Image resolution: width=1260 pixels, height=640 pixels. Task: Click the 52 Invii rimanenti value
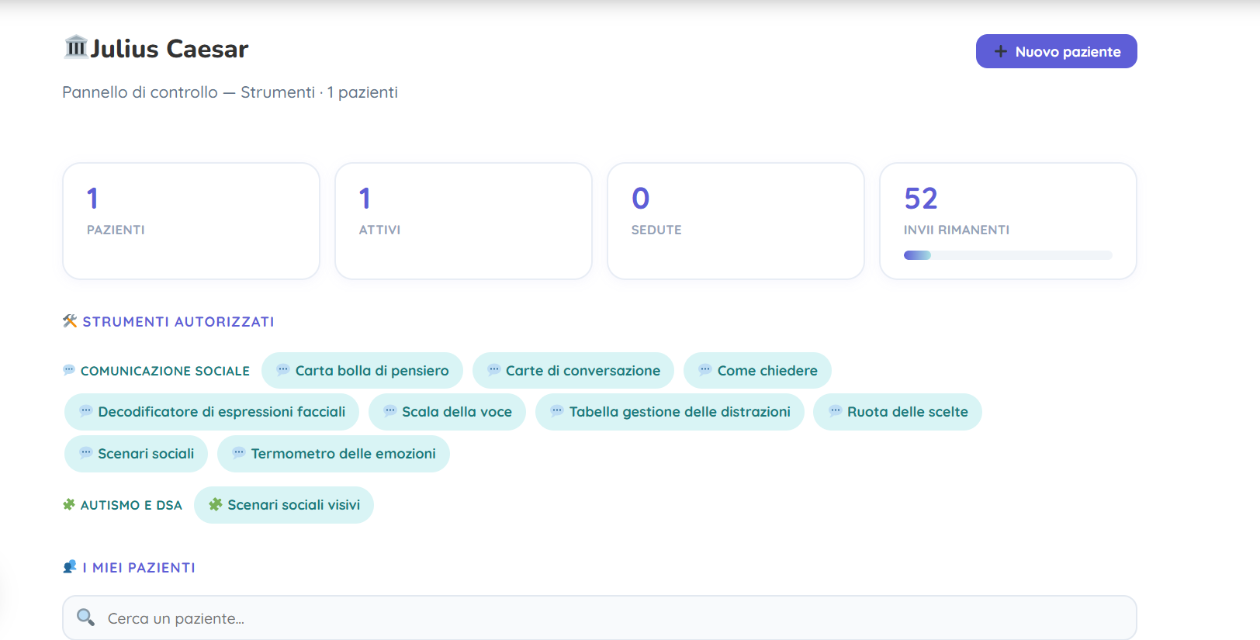pos(921,199)
